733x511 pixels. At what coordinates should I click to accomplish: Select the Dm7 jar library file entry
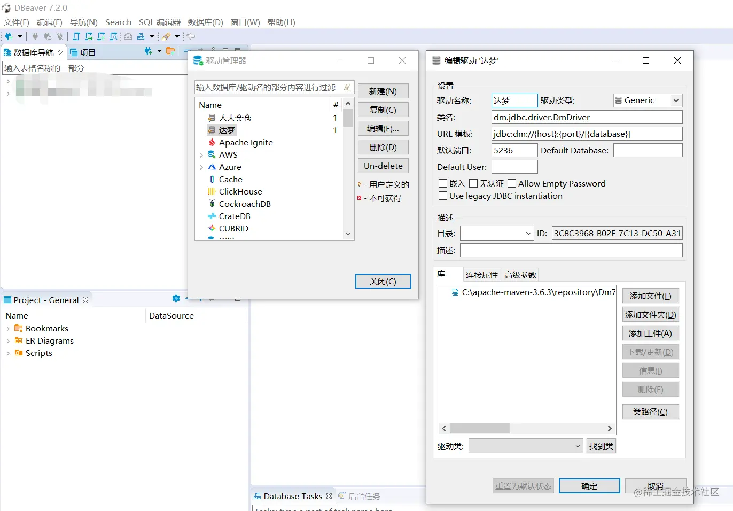(x=533, y=292)
